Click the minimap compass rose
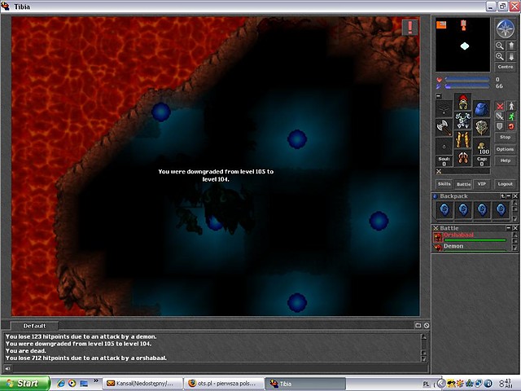This screenshot has width=521, height=391. click(505, 29)
